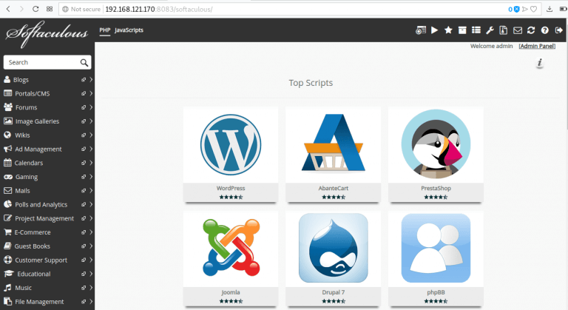568x310 pixels.
Task: Open all installations list icon
Action: [x=476, y=30]
